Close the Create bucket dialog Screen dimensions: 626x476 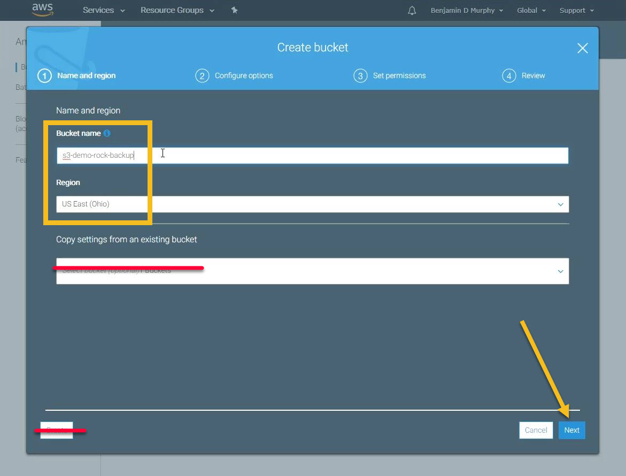point(583,48)
